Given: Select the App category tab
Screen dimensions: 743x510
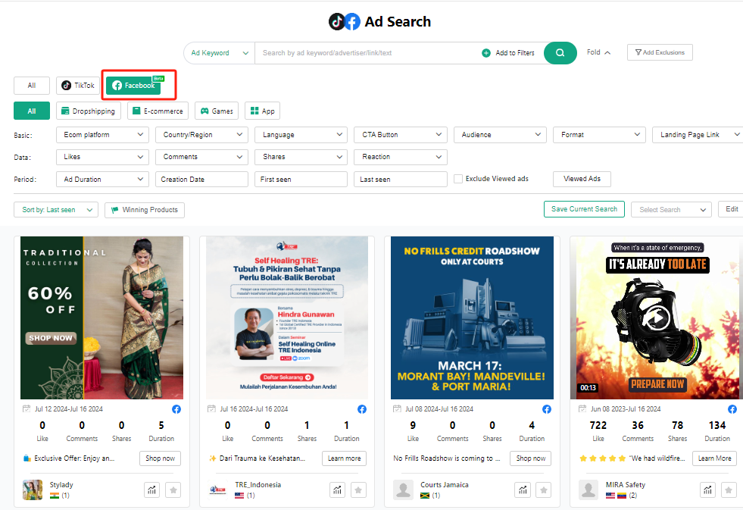Looking at the screenshot, I should click(x=263, y=111).
